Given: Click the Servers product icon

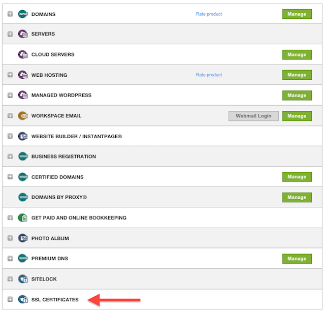Looking at the screenshot, I should coord(23,34).
